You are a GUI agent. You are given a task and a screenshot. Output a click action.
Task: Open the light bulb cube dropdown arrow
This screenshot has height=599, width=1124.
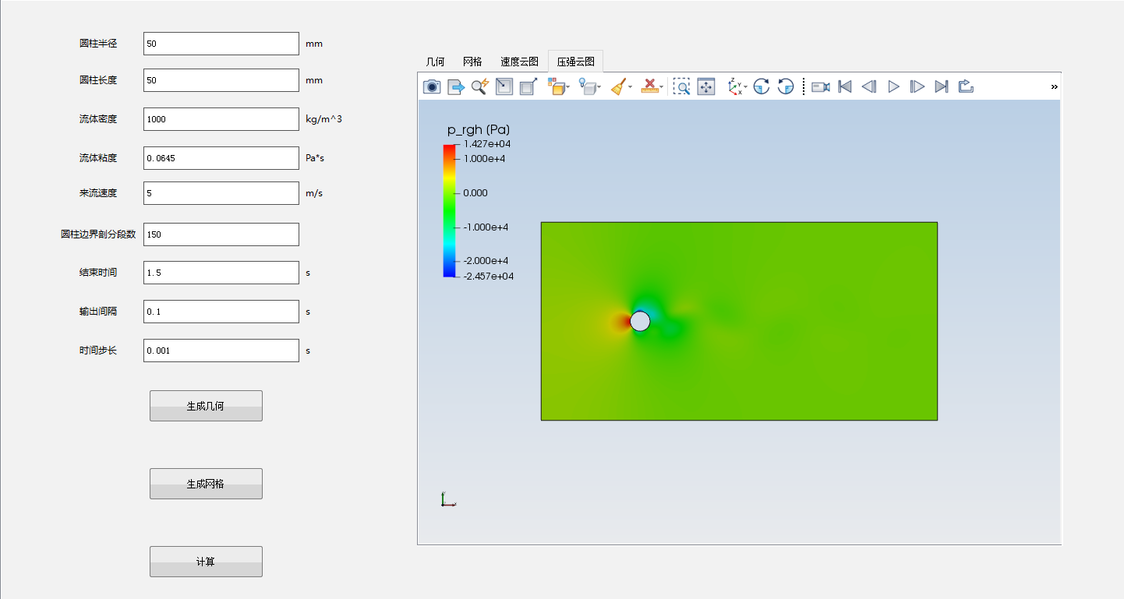599,87
